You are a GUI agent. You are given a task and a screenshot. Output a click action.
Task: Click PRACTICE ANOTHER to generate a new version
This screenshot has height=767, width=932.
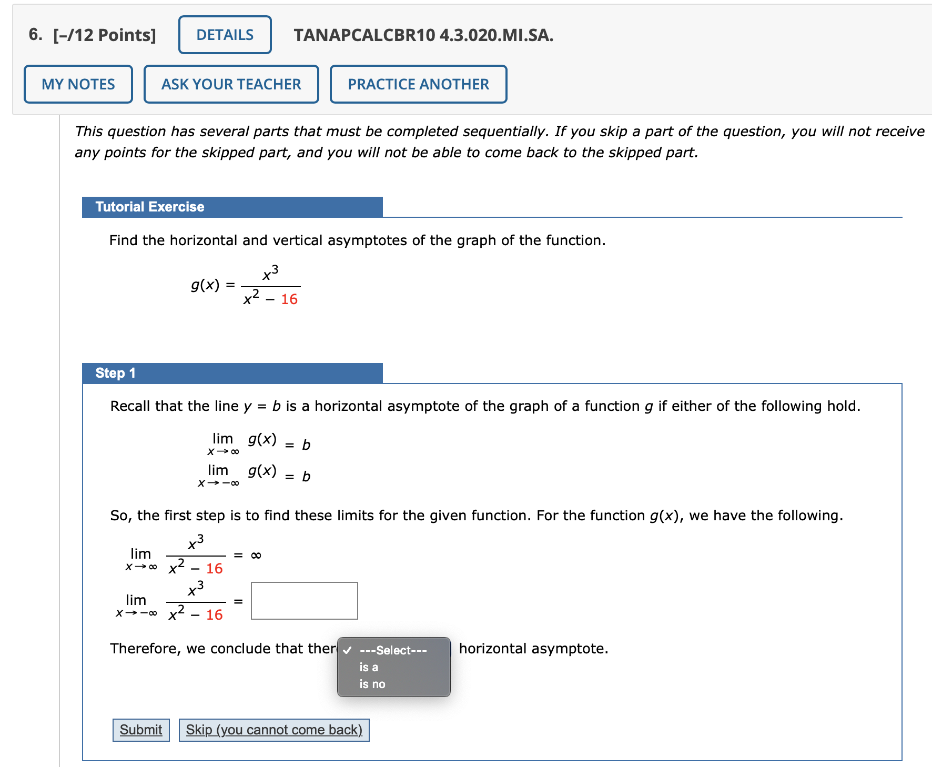(x=417, y=83)
